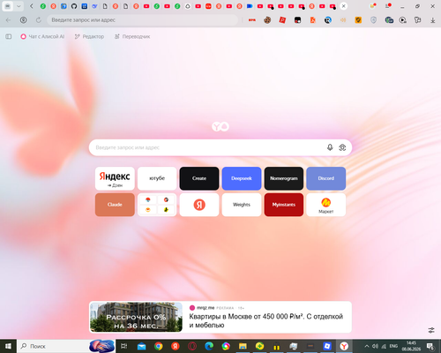The image size is (441, 353).
Task: Click the cookie extension icon
Action: [x=267, y=20]
